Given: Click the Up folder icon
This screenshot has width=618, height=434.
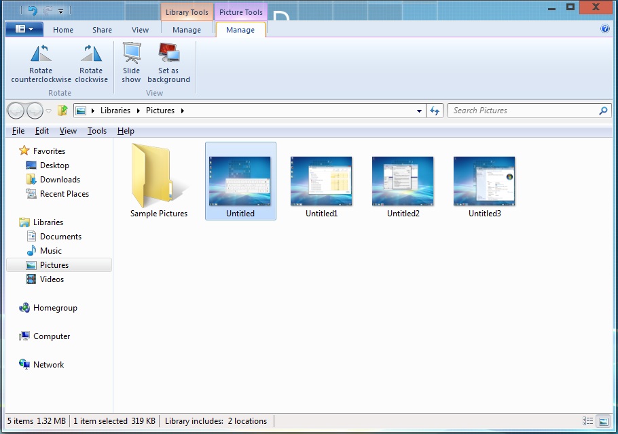Looking at the screenshot, I should pyautogui.click(x=62, y=111).
